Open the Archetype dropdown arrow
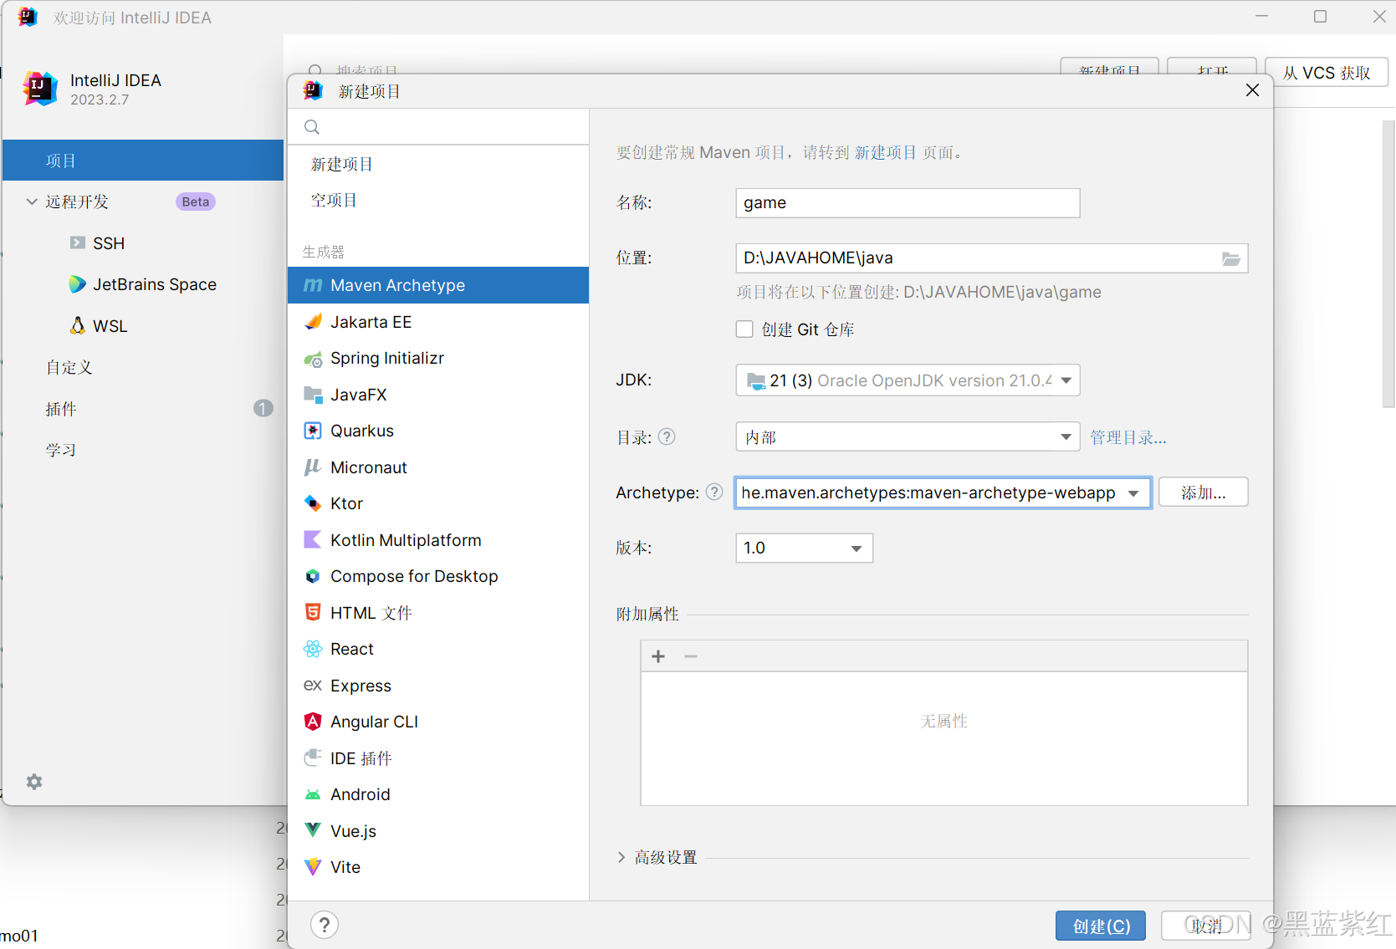This screenshot has width=1396, height=949. click(x=1133, y=493)
